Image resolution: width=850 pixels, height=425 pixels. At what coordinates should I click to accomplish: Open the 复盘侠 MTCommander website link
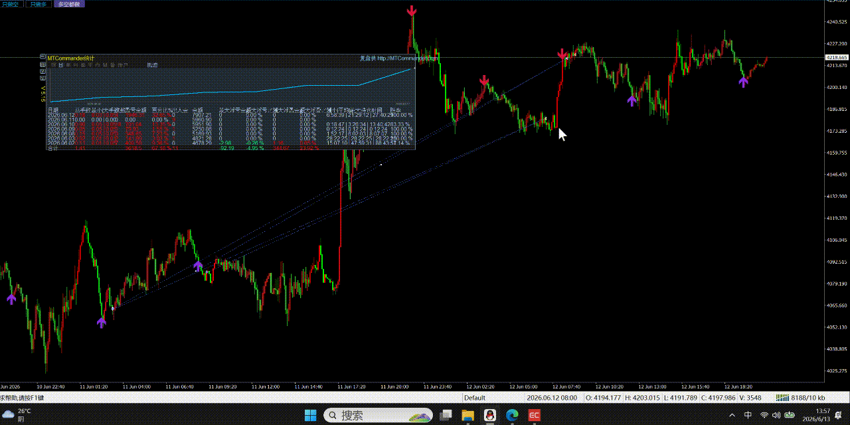coord(398,58)
